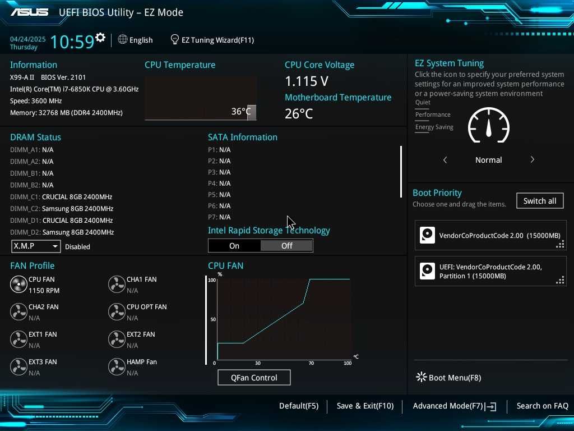Click SATA P7: N/A entry
This screenshot has height=431, width=574.
(x=219, y=217)
